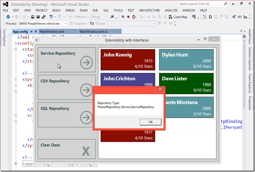Click the document outline icon in toolbar
Viewport: 255px width, 172px height.
(x=205, y=17)
